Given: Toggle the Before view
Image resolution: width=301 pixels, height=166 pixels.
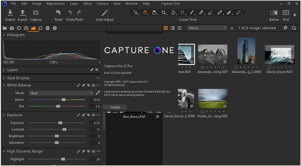Looking at the screenshot, I should [x=274, y=13].
